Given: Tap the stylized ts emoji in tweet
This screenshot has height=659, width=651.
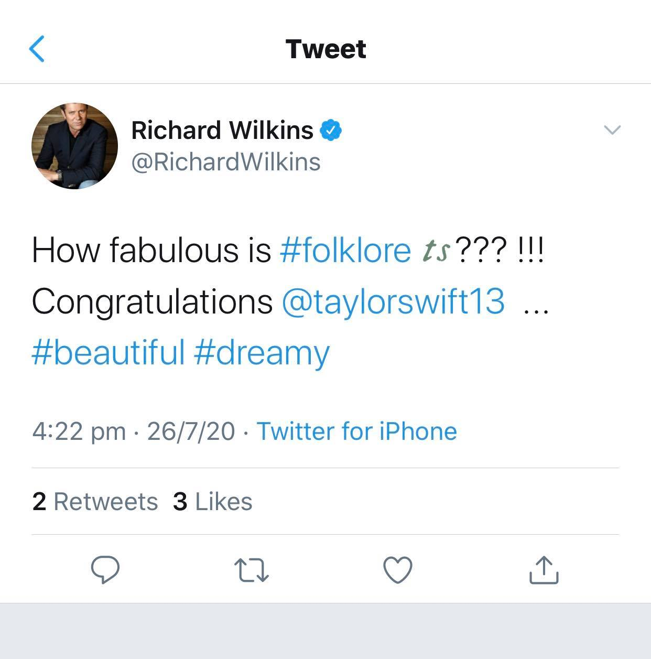Looking at the screenshot, I should point(436,251).
